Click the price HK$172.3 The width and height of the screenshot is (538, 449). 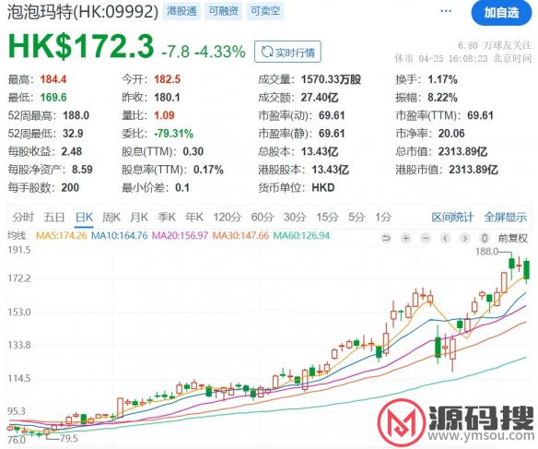pyautogui.click(x=81, y=46)
